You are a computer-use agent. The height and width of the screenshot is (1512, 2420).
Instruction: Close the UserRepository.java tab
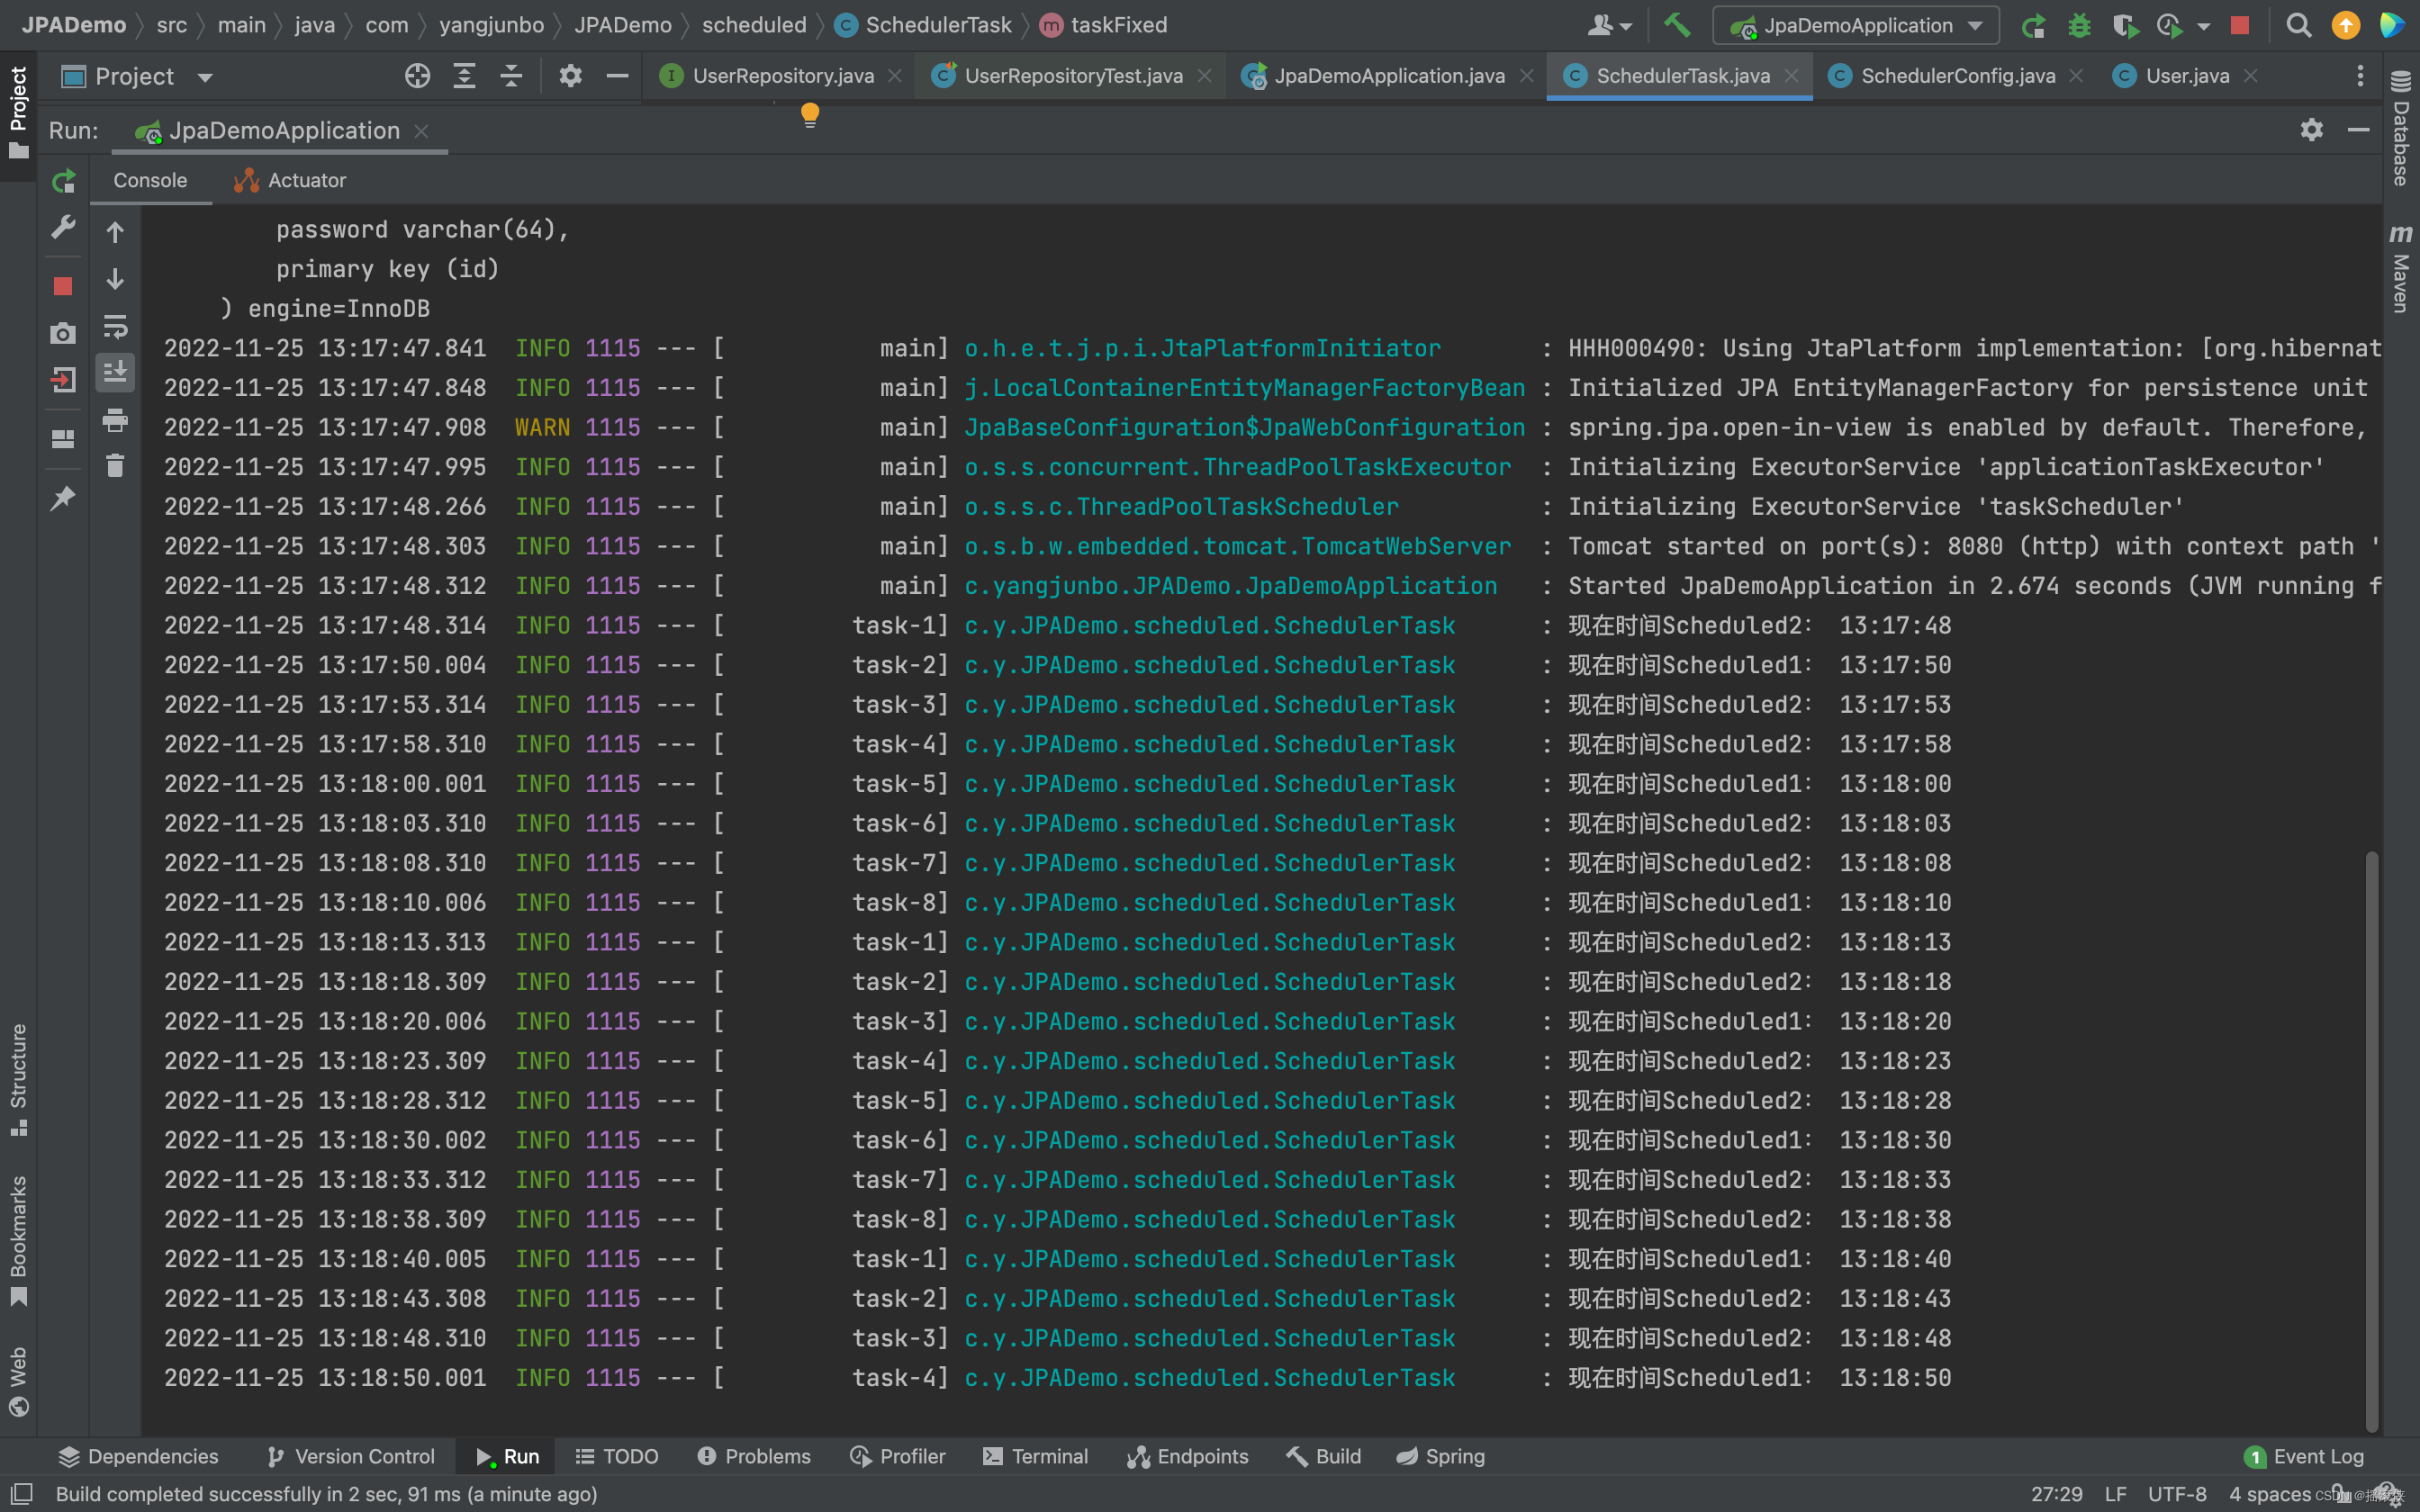pyautogui.click(x=895, y=76)
